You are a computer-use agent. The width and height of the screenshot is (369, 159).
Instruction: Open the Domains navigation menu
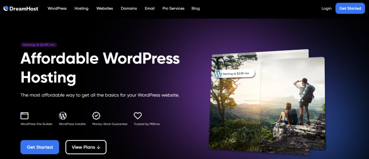pyautogui.click(x=129, y=9)
